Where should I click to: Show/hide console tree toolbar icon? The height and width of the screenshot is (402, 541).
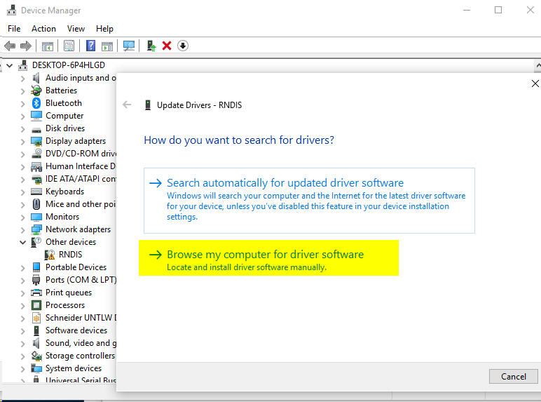click(47, 46)
